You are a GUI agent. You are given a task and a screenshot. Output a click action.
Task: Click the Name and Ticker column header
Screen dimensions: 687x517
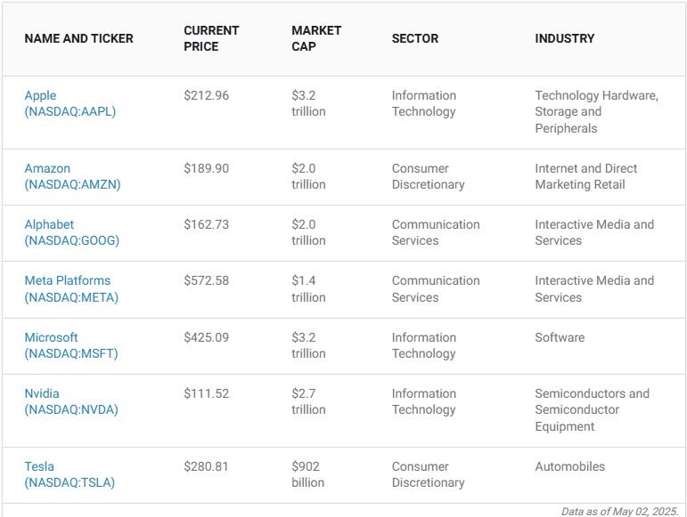click(78, 39)
